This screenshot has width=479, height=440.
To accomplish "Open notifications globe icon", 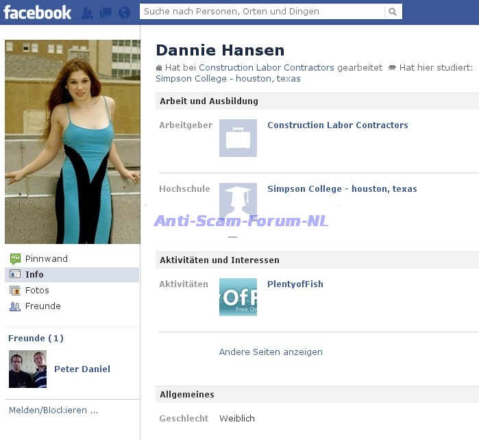I will point(124,12).
